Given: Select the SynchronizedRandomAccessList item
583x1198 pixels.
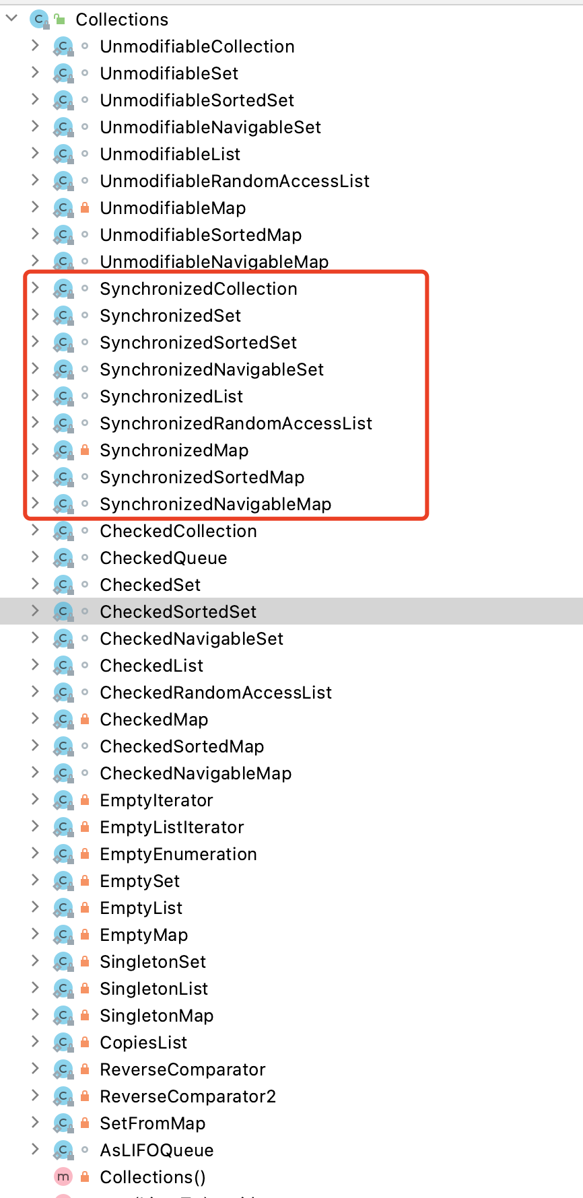Looking at the screenshot, I should [x=236, y=423].
